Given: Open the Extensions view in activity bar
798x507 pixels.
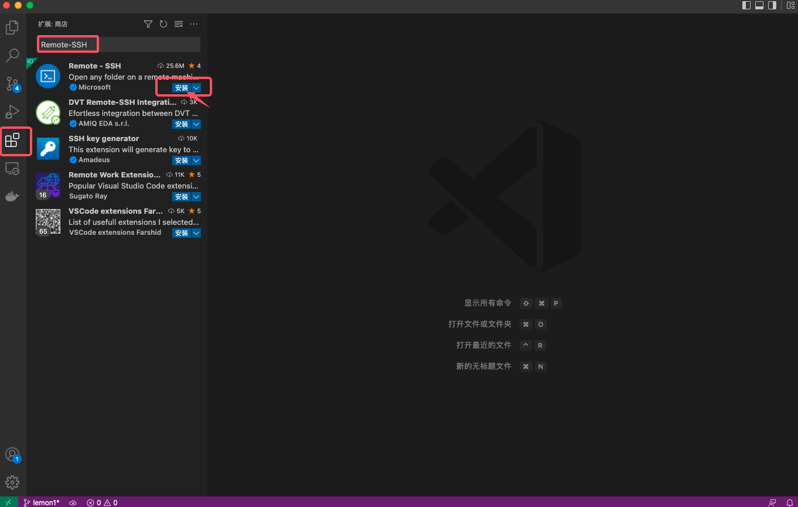Looking at the screenshot, I should pyautogui.click(x=12, y=141).
